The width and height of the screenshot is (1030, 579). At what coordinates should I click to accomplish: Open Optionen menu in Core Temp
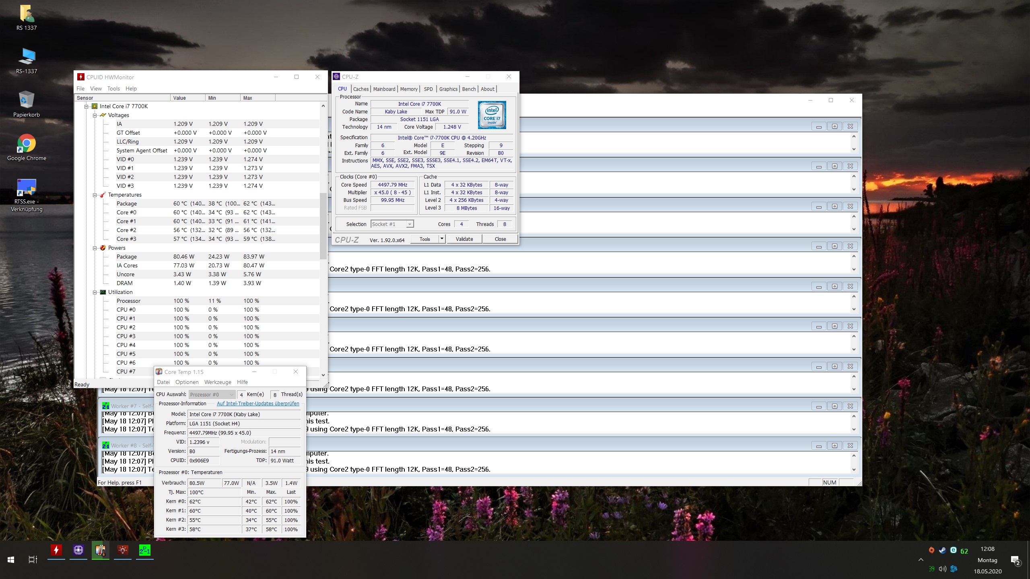pos(187,382)
